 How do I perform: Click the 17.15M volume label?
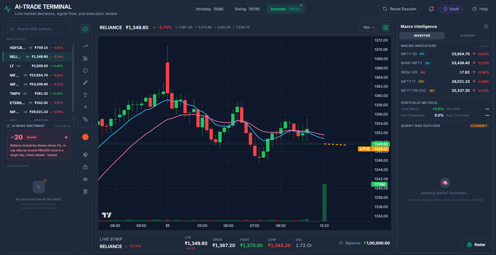379,184
